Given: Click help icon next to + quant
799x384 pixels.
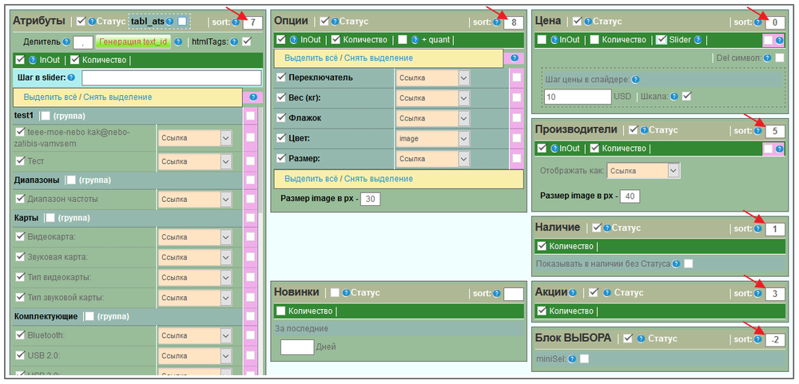Looking at the screenshot, I should point(415,39).
